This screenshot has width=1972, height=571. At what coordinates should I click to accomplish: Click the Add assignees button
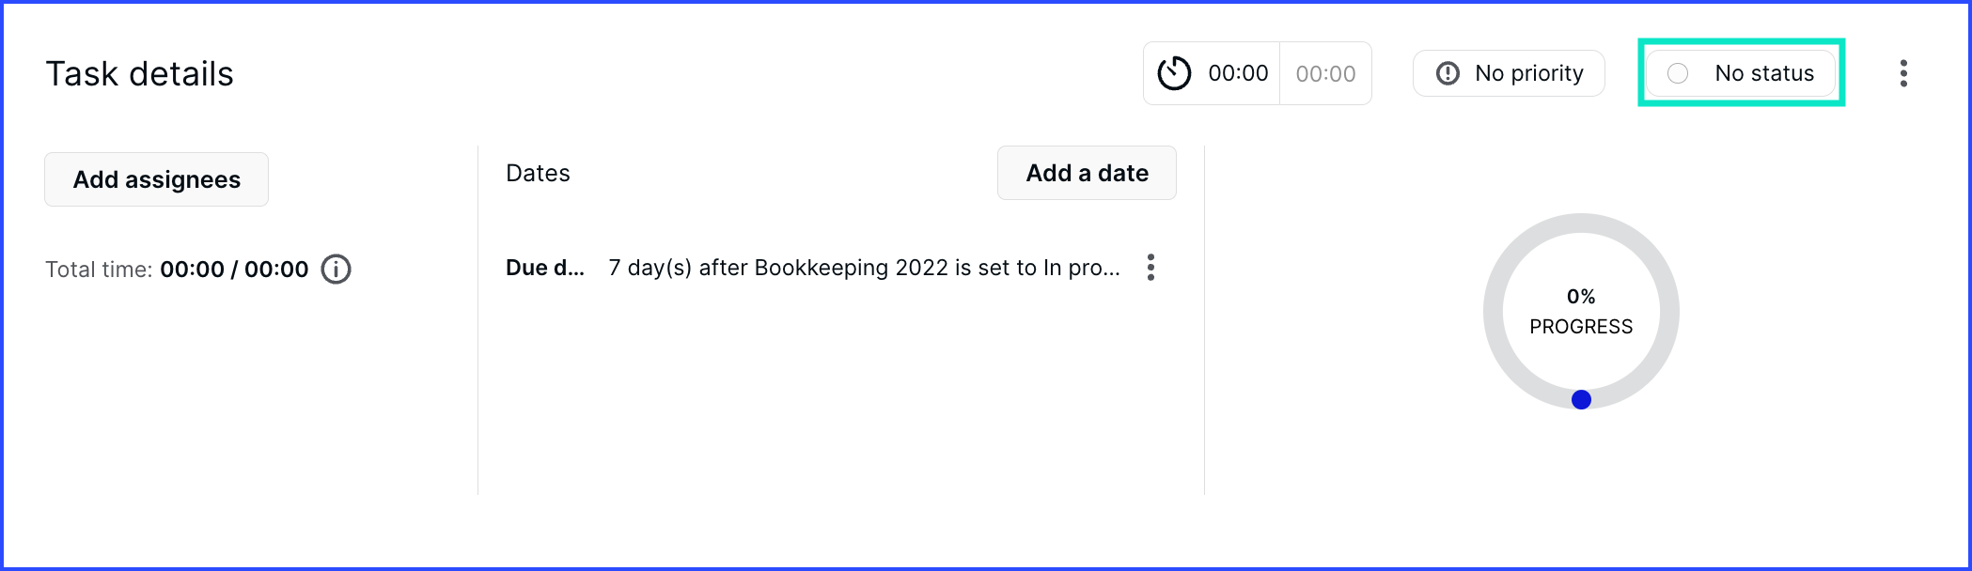click(157, 179)
